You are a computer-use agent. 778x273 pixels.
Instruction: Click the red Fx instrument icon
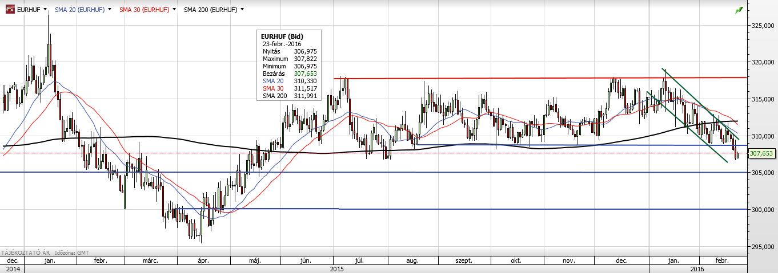pyautogui.click(x=10, y=10)
